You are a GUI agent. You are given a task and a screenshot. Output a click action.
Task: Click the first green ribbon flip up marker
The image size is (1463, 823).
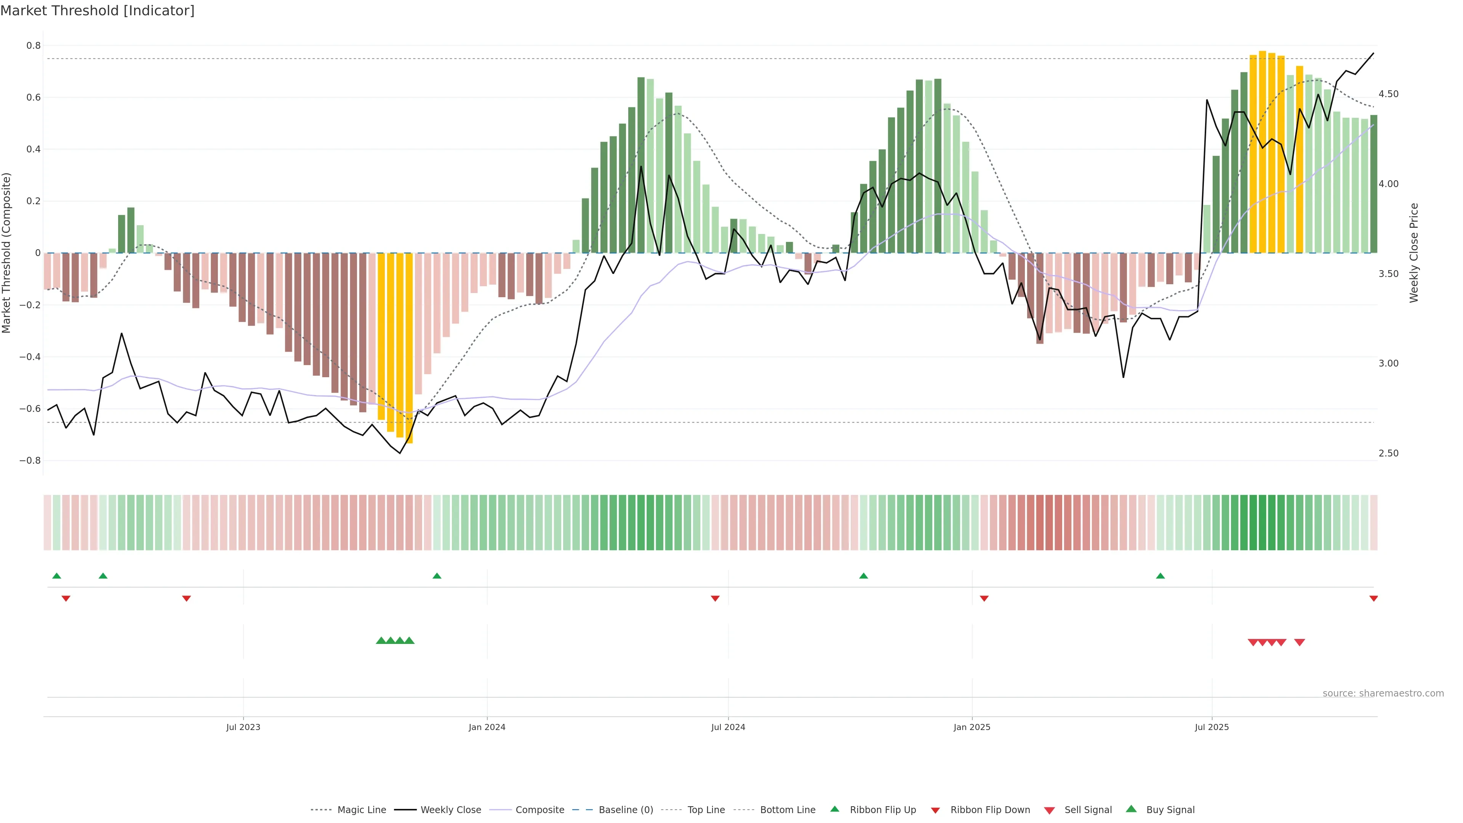(57, 576)
